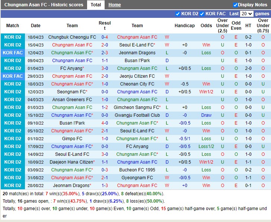Open Chungnam Asan FC link on 09/04/23 row
This screenshot has width=271, height=222.
[x=72, y=61]
